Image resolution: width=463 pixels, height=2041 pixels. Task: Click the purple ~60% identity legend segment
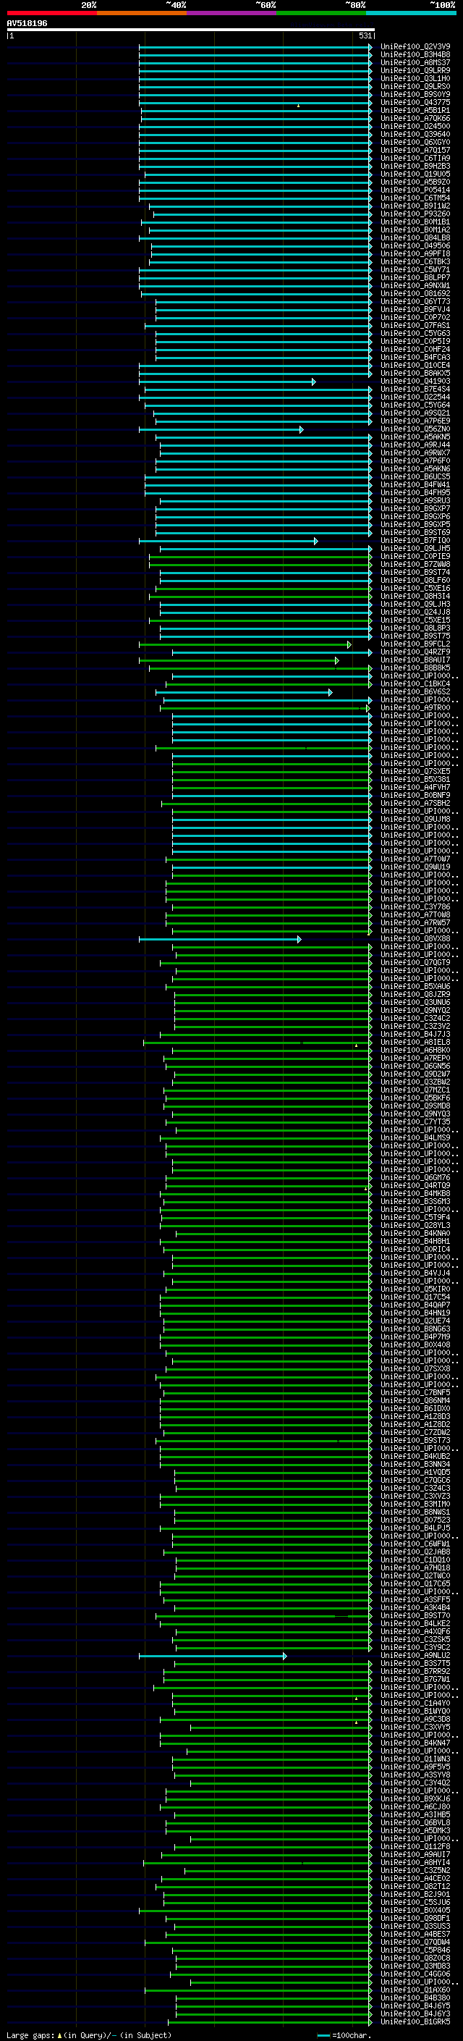232,13
